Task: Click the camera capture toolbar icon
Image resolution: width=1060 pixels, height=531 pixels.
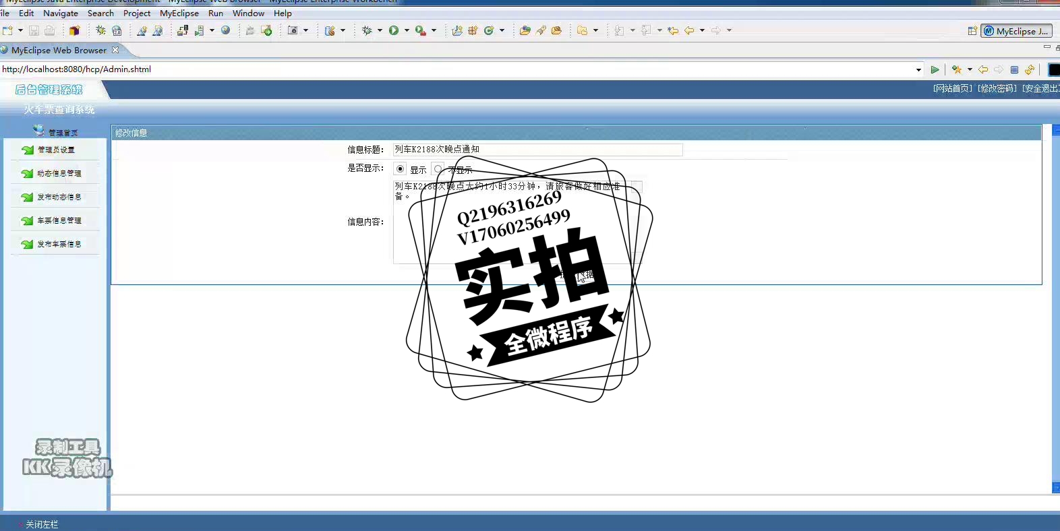Action: click(x=293, y=30)
